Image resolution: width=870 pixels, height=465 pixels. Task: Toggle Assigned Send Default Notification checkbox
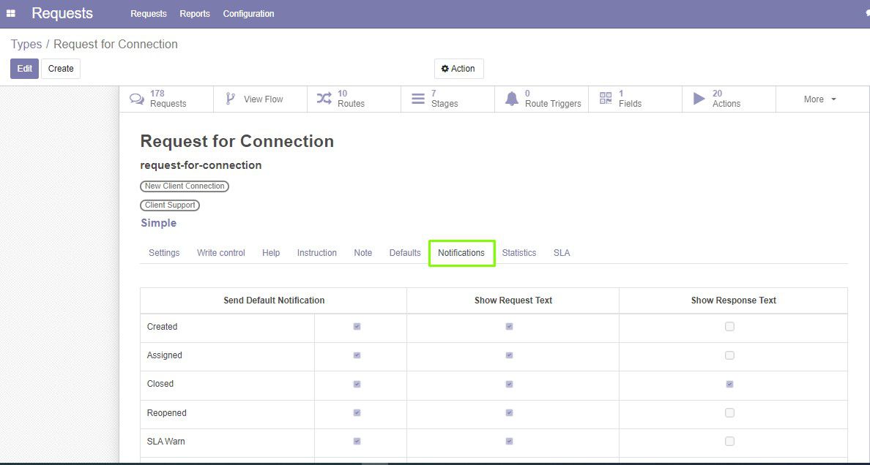click(357, 355)
